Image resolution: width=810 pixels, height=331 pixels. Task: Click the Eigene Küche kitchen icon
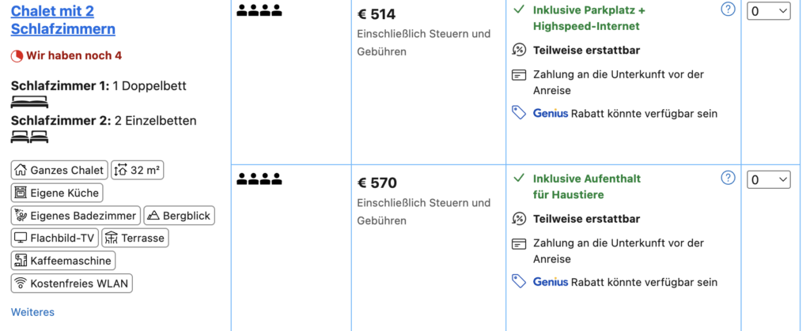click(21, 193)
